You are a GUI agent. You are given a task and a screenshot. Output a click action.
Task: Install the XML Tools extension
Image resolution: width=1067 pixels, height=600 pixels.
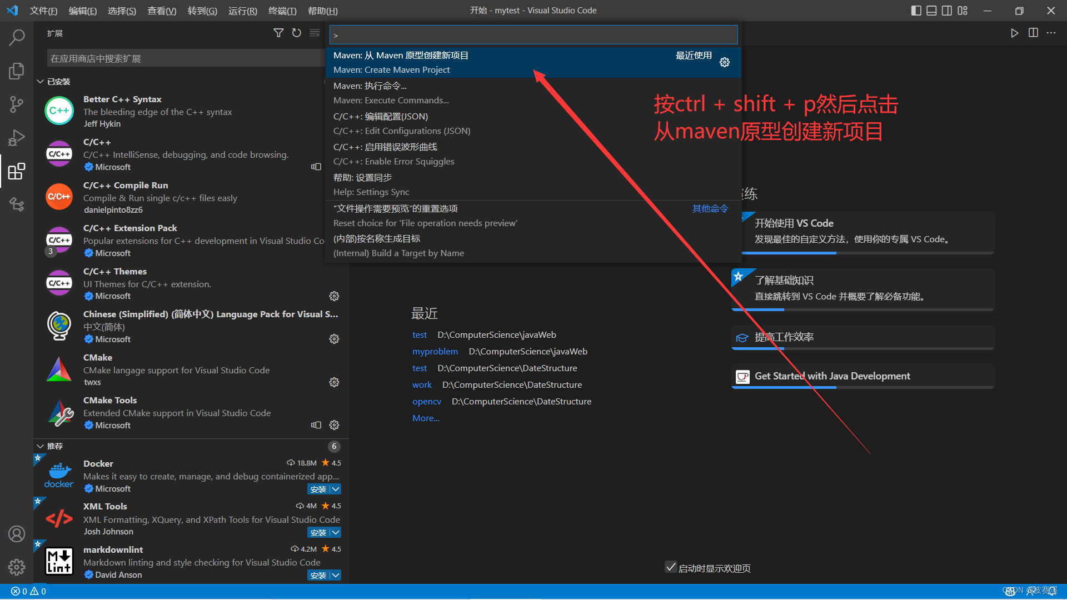click(318, 533)
